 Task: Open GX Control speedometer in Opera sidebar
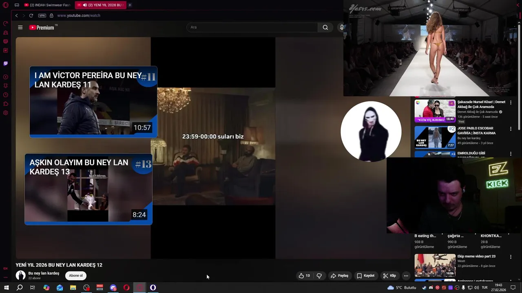pyautogui.click(x=6, y=23)
